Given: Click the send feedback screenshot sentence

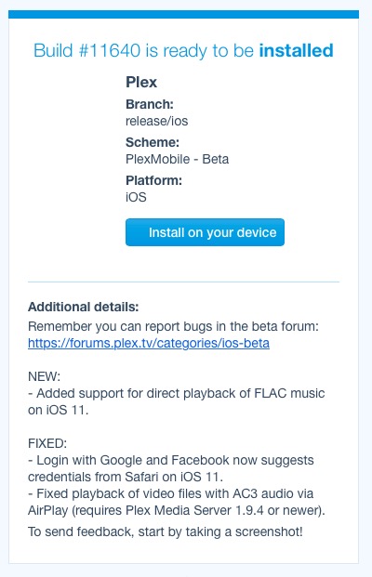Looking at the screenshot, I should click(166, 531).
